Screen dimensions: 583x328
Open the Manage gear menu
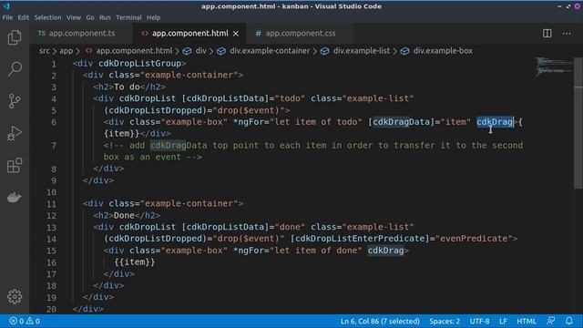pyautogui.click(x=15, y=296)
